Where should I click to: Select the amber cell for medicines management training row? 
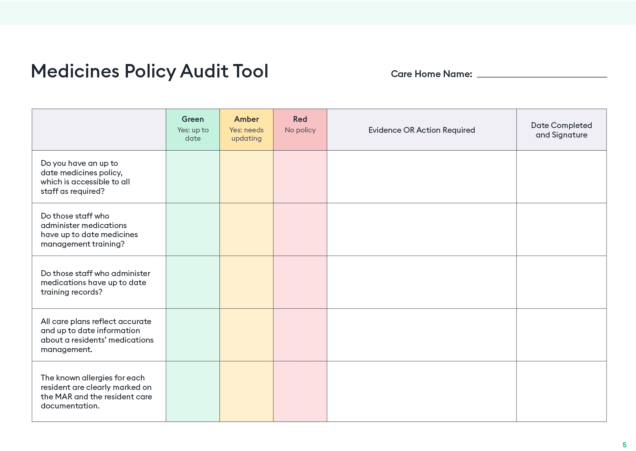(x=246, y=230)
